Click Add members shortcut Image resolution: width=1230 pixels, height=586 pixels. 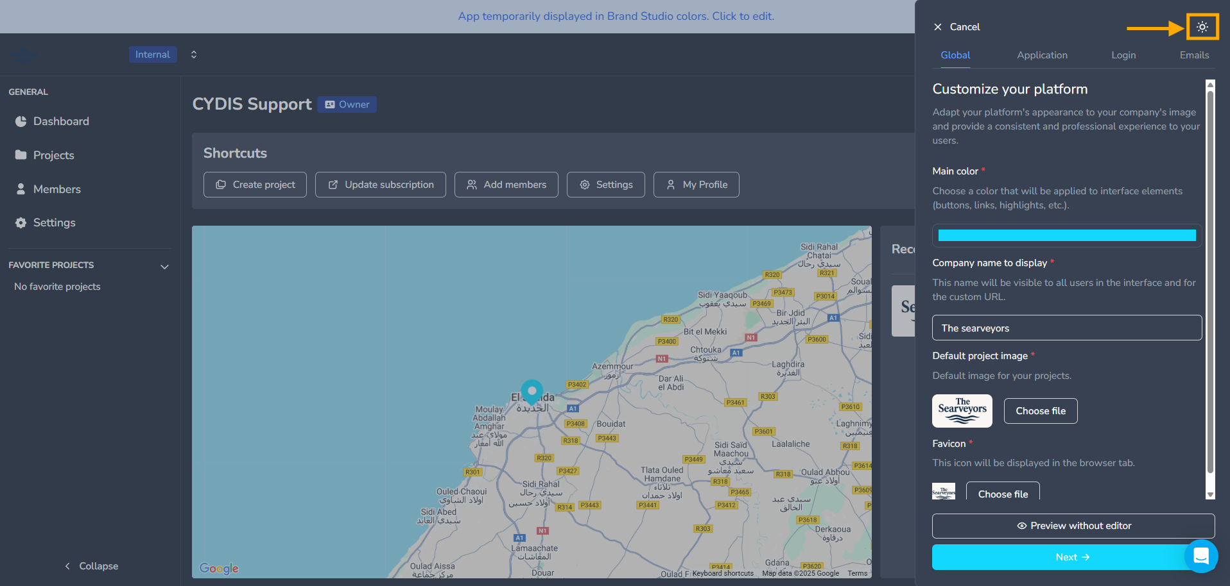point(506,185)
